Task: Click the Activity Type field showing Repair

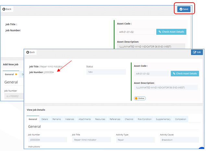Action: coord(136,140)
